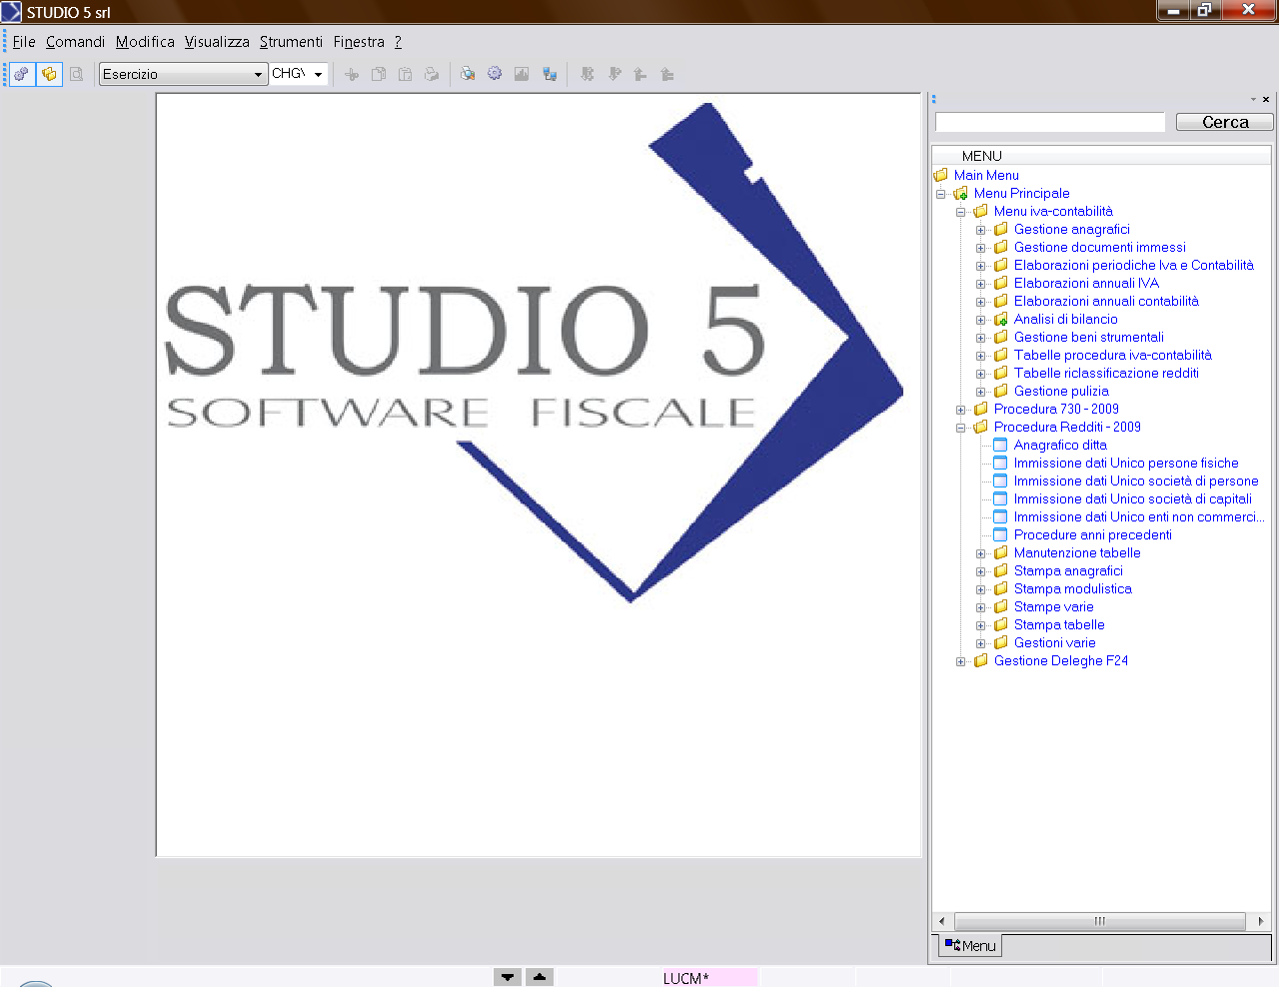The height and width of the screenshot is (987, 1279).
Task: Expand the Elaborazioni annuali IVA node
Action: point(980,284)
